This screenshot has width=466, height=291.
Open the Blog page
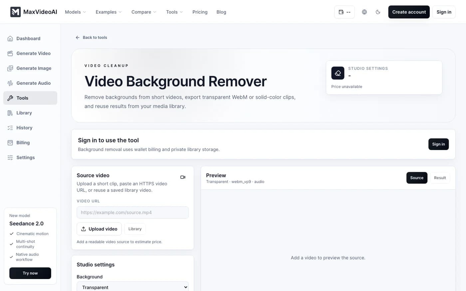click(x=221, y=12)
